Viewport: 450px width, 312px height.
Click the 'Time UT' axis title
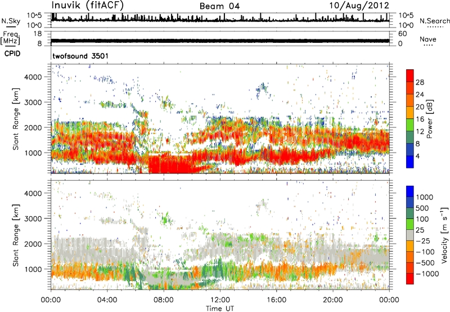(x=220, y=309)
